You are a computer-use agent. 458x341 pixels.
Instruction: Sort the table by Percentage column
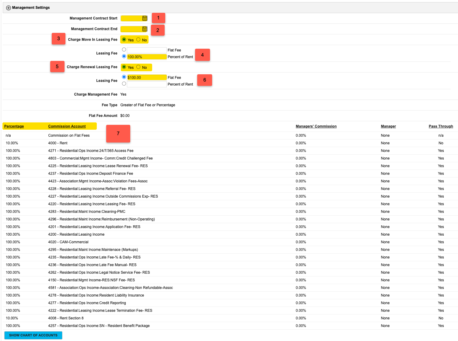(14, 126)
